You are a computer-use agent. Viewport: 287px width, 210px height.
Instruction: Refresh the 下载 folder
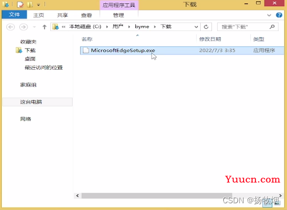point(206,27)
